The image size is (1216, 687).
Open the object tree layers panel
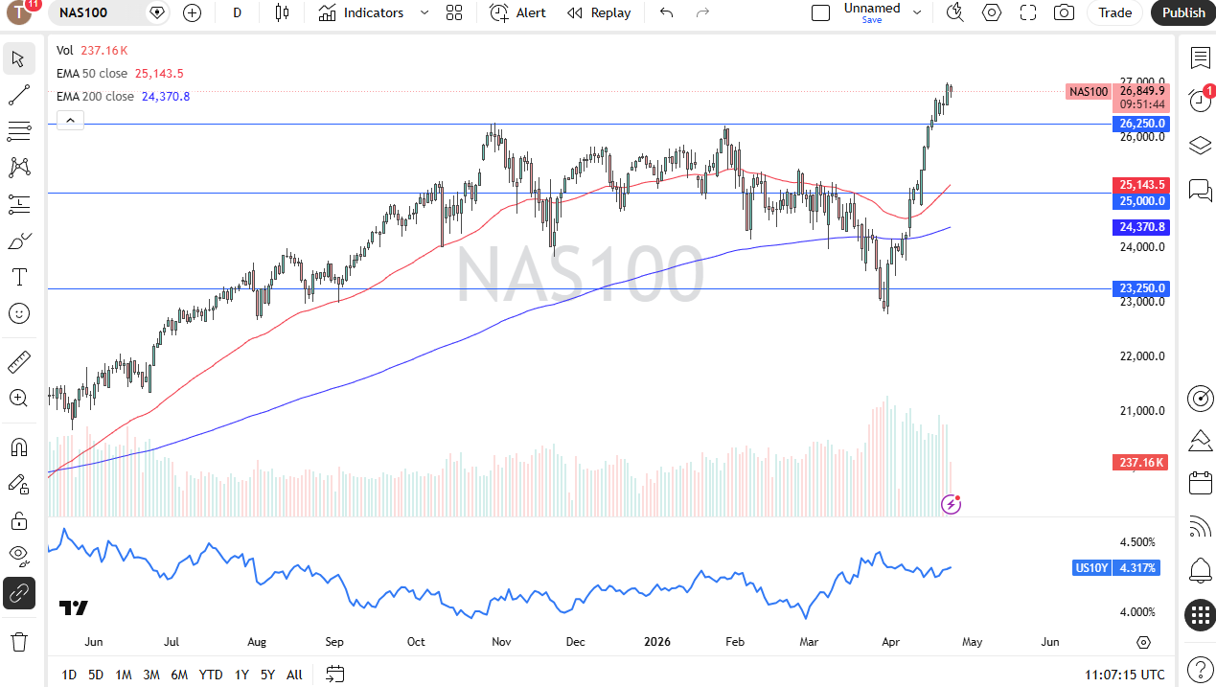[x=1200, y=145]
